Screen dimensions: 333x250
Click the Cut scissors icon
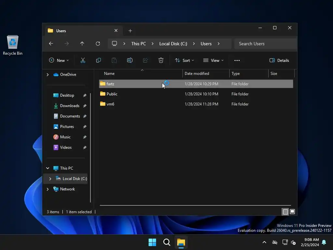point(83,60)
